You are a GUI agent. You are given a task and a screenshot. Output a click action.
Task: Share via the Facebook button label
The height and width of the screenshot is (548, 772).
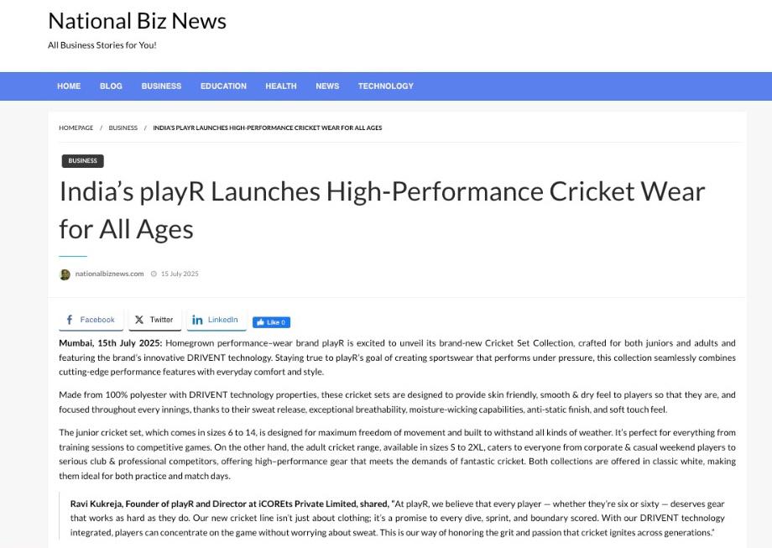(97, 320)
